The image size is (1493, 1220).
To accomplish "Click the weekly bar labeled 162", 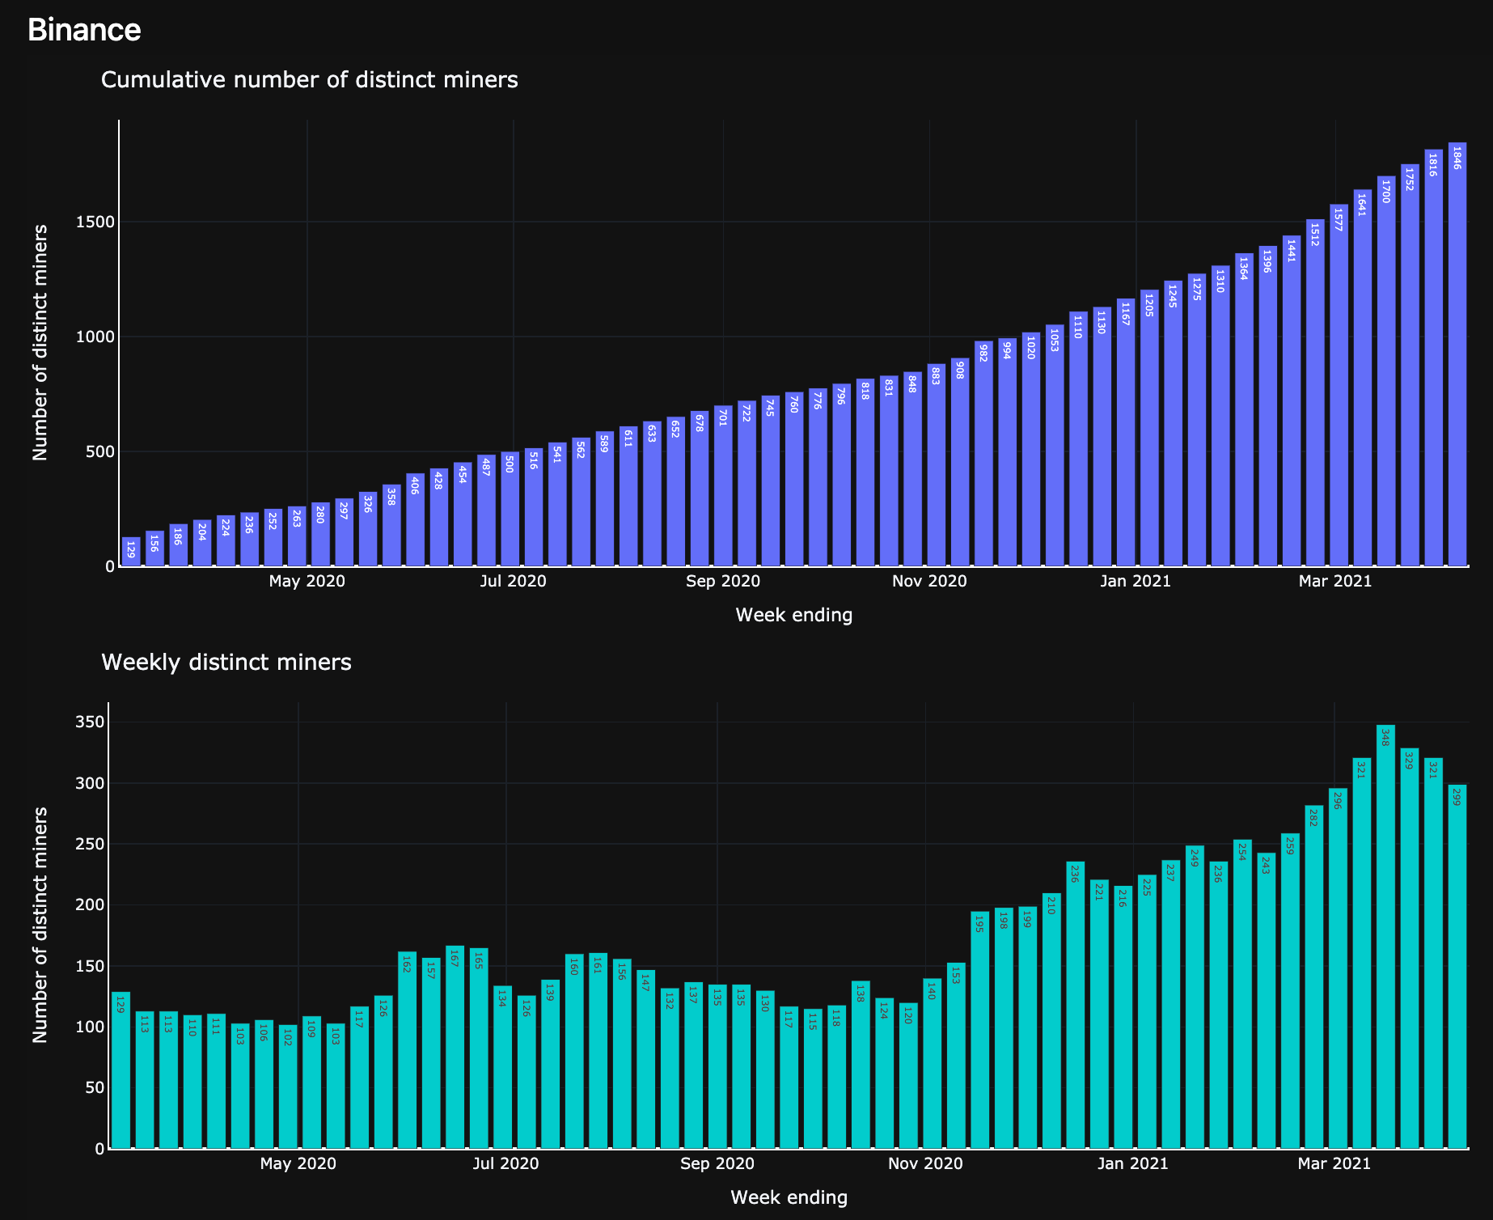I will pyautogui.click(x=408, y=1050).
